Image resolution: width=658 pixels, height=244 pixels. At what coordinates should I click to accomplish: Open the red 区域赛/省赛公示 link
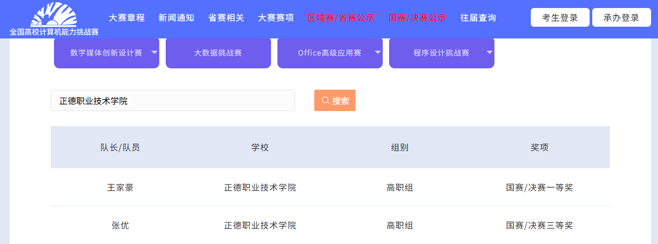pyautogui.click(x=341, y=18)
